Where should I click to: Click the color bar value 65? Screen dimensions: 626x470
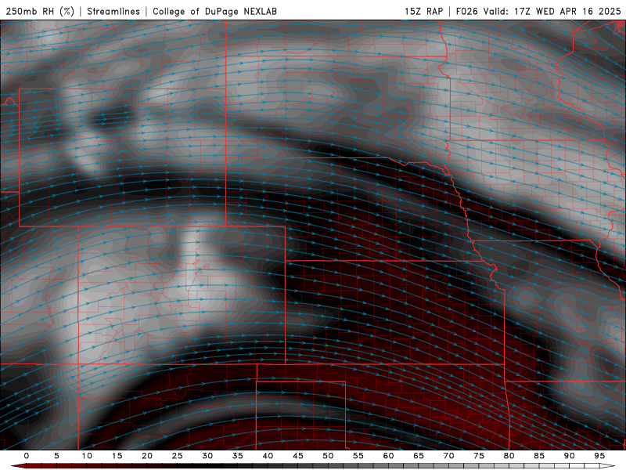click(x=419, y=456)
